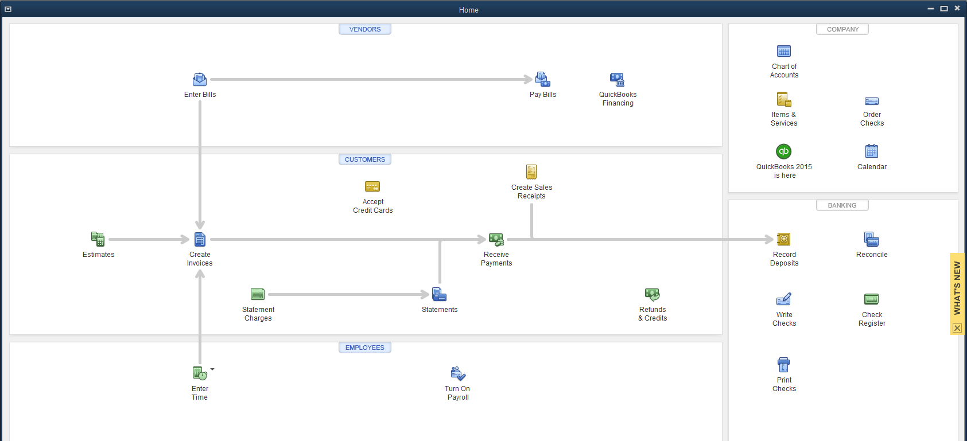Viewport: 967px width, 441px height.
Task: Open QuickBooks Financing icon
Action: click(617, 79)
